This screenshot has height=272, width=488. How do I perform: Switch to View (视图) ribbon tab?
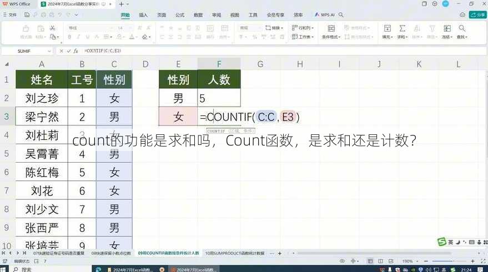tap(235, 14)
